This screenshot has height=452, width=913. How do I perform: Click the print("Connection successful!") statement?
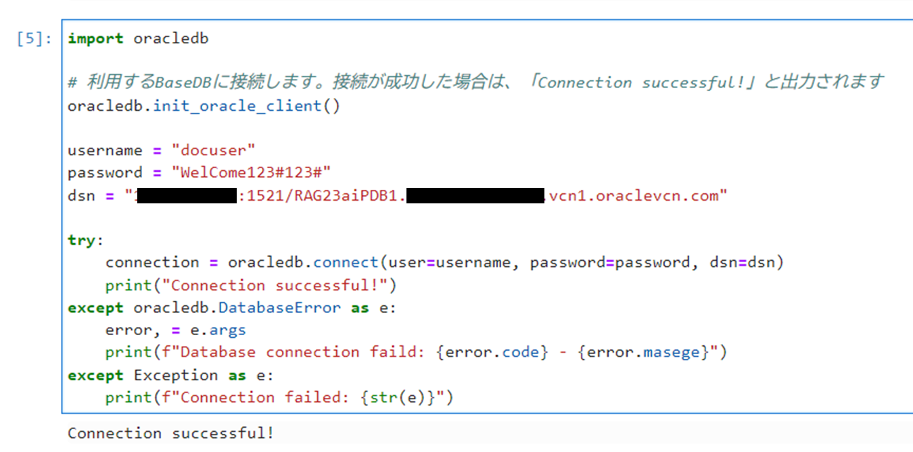point(251,285)
